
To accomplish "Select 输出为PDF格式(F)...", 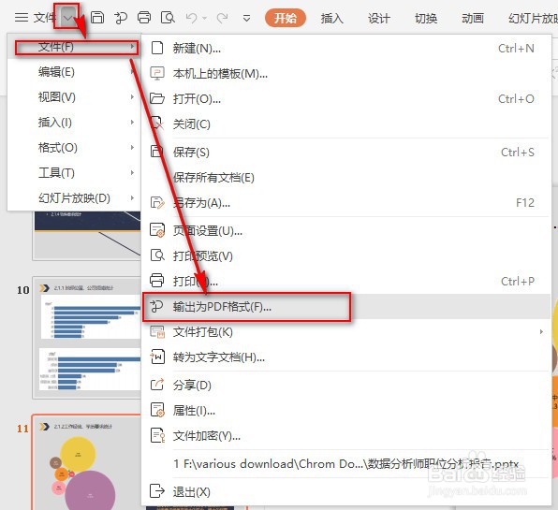I will point(345,307).
